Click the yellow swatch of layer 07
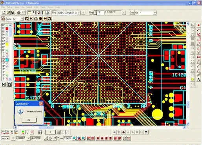The width and height of the screenshot is (202, 145). [x=7, y=44]
